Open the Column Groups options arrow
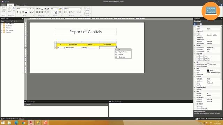The width and height of the screenshot is (223, 125). pyautogui.click(x=192, y=102)
